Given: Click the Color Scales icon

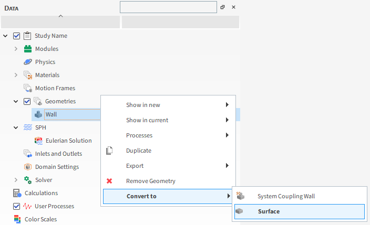Looking at the screenshot, I should 17,219.
